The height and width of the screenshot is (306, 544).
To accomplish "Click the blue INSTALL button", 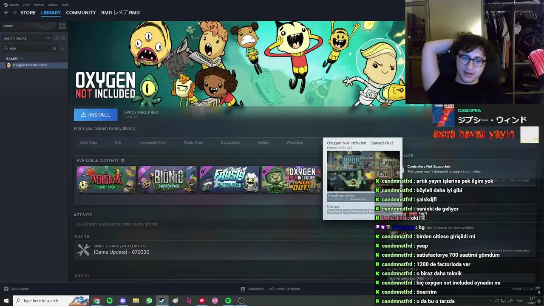I will point(96,115).
